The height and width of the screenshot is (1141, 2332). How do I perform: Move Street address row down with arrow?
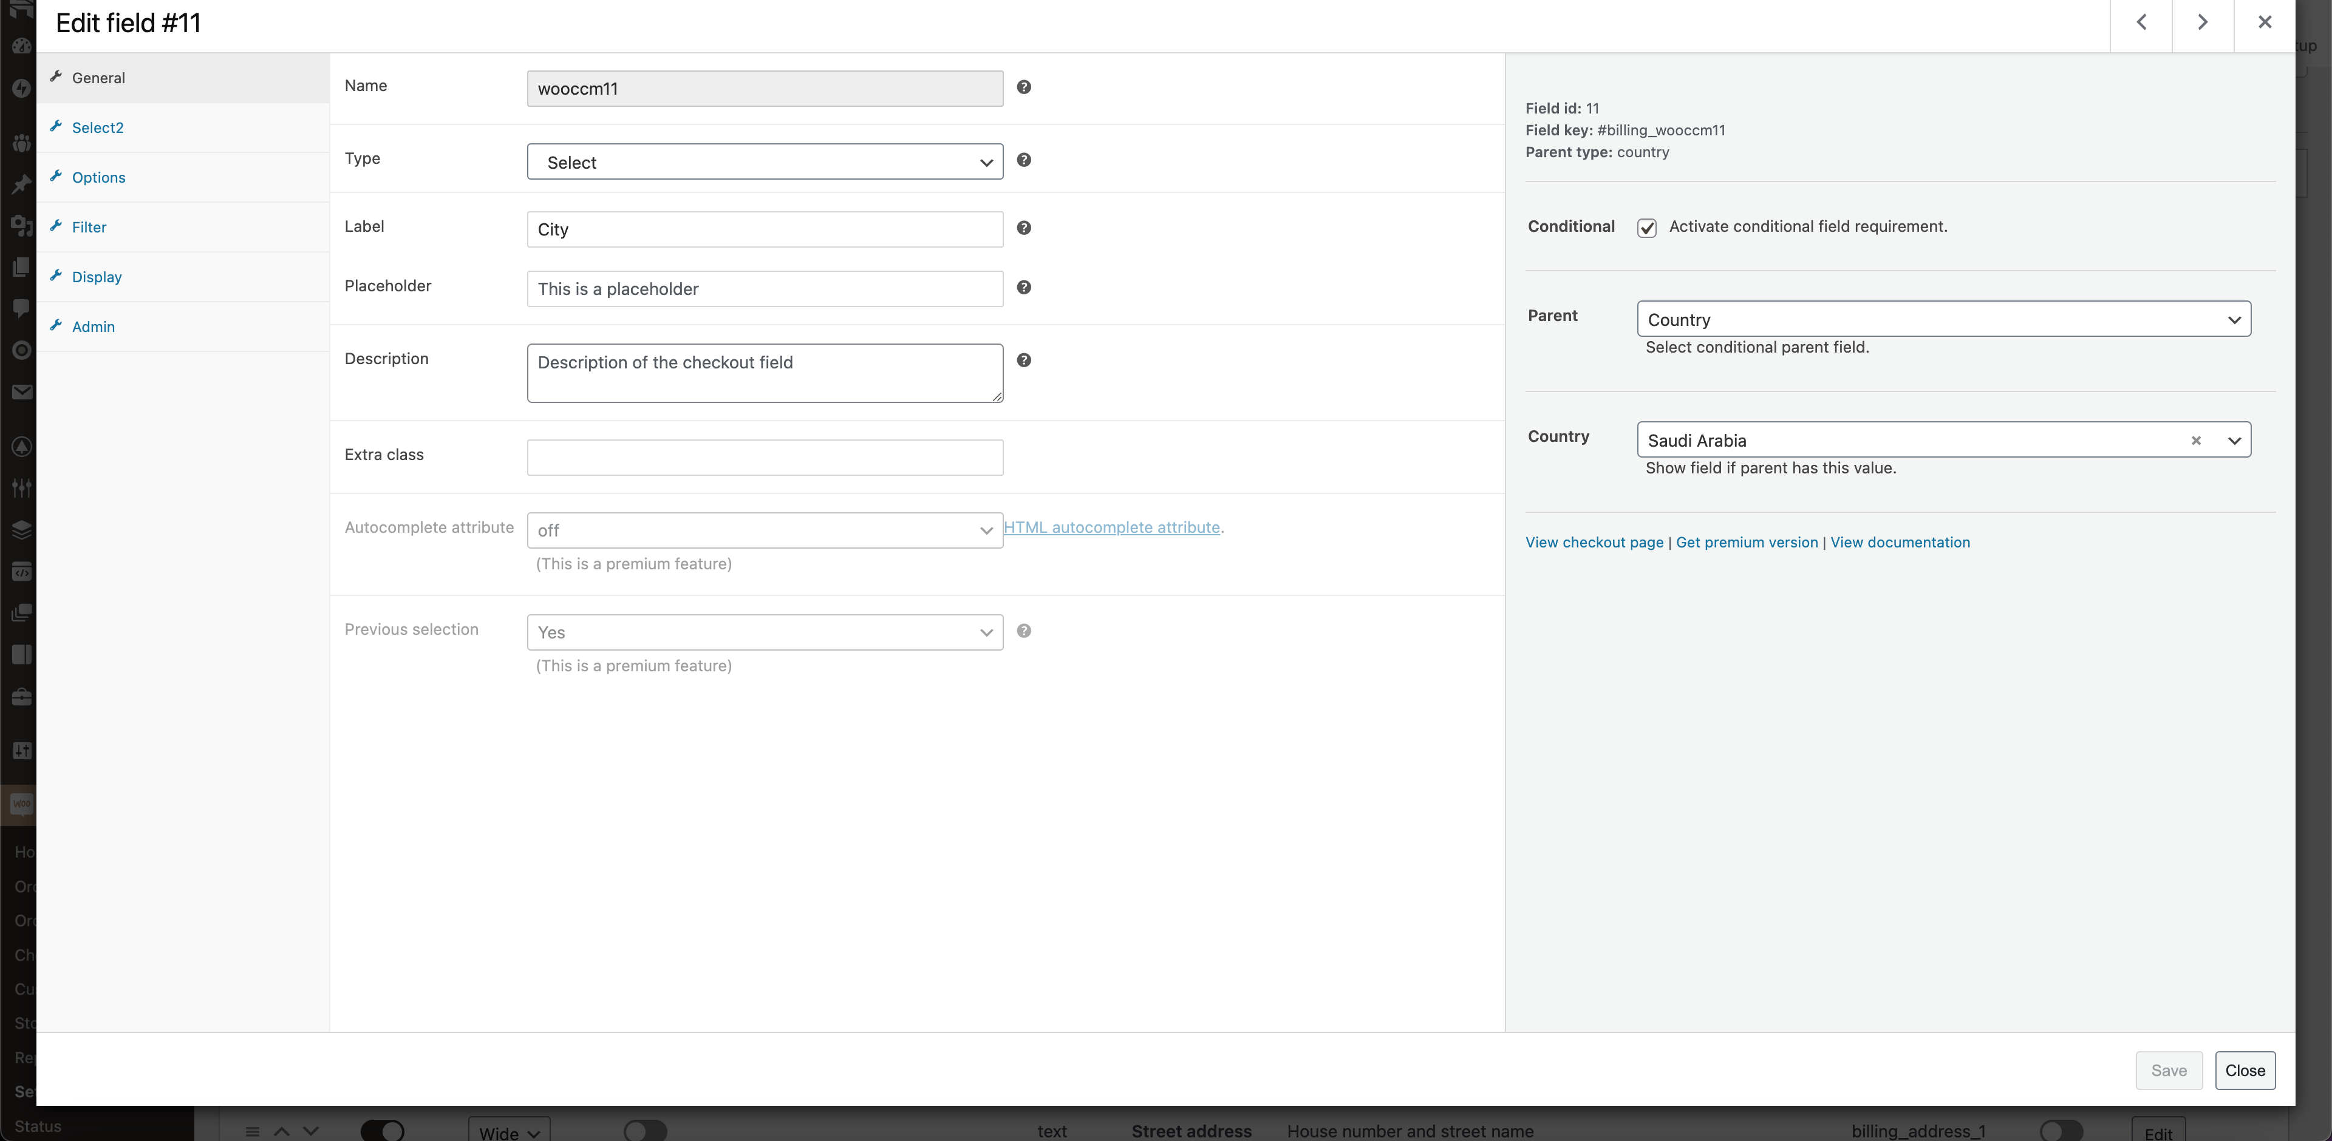(x=310, y=1132)
